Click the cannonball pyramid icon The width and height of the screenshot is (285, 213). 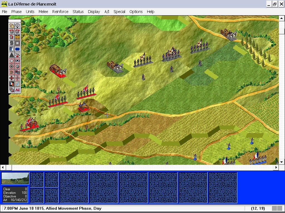[12, 55]
